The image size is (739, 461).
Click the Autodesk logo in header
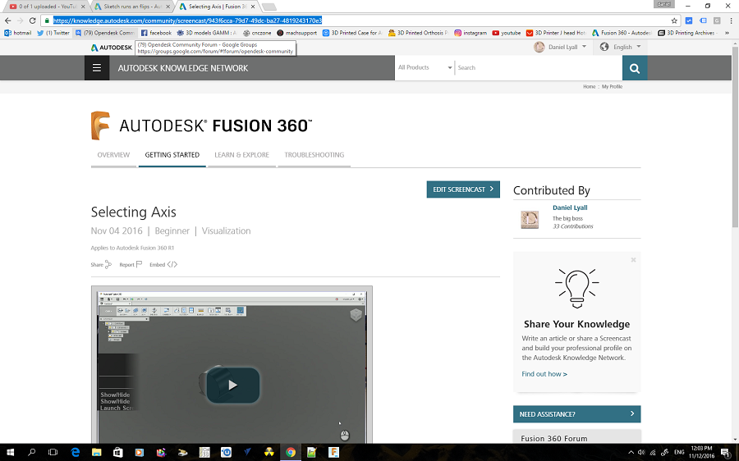[111, 48]
